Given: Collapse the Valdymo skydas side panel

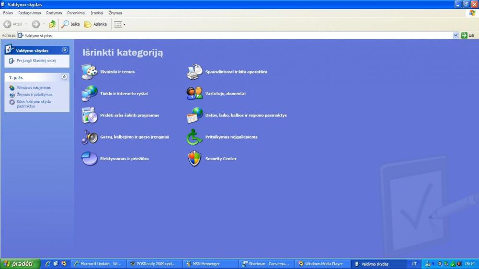Looking at the screenshot, I should pyautogui.click(x=65, y=50).
